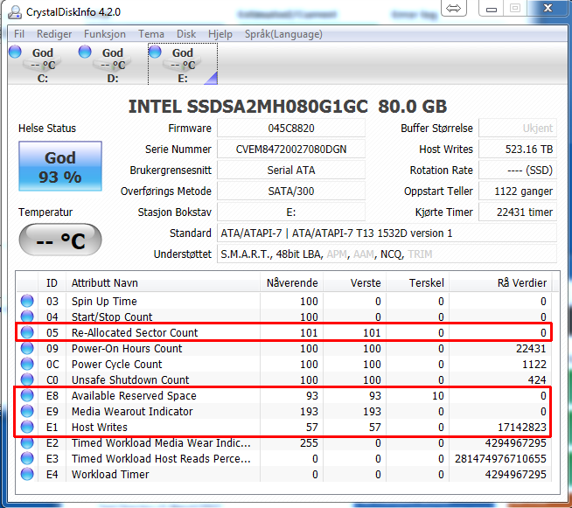Click the -- °C temperature button
The width and height of the screenshot is (572, 508).
coord(60,240)
